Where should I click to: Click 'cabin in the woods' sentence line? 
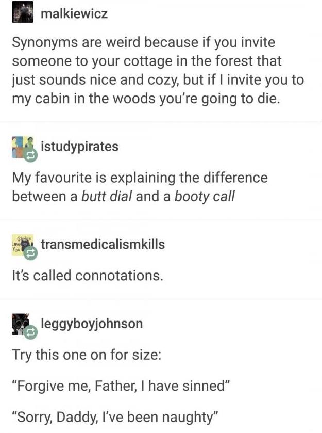click(x=146, y=99)
